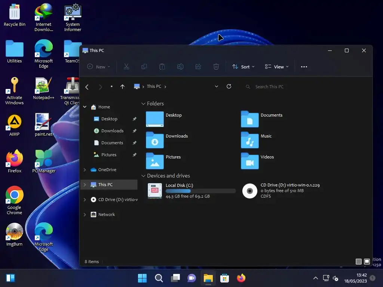This screenshot has height=287, width=383.
Task: Expand CD Drive (D:) in navigation pane
Action: 85,200
